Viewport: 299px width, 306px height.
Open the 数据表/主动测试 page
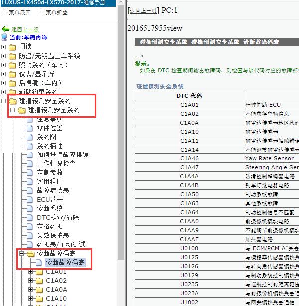coord(61,245)
